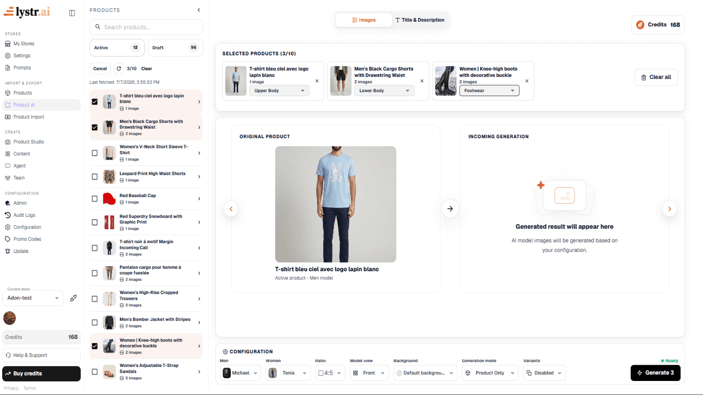Check Pantalon cargo pour homme
Image resolution: width=703 pixels, height=395 pixels.
click(94, 273)
